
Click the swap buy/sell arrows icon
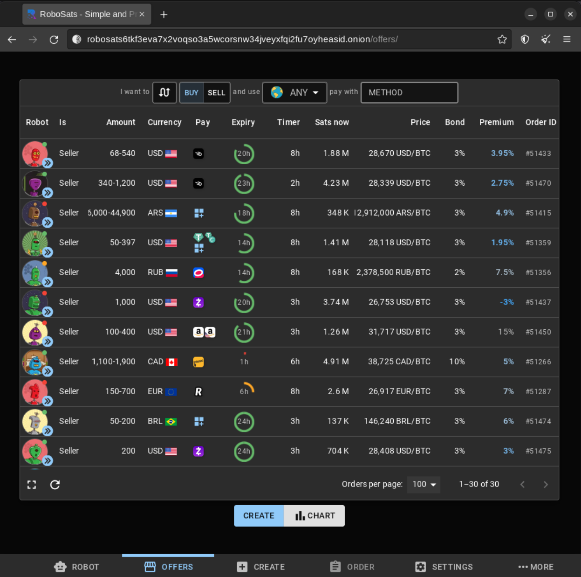pos(164,92)
